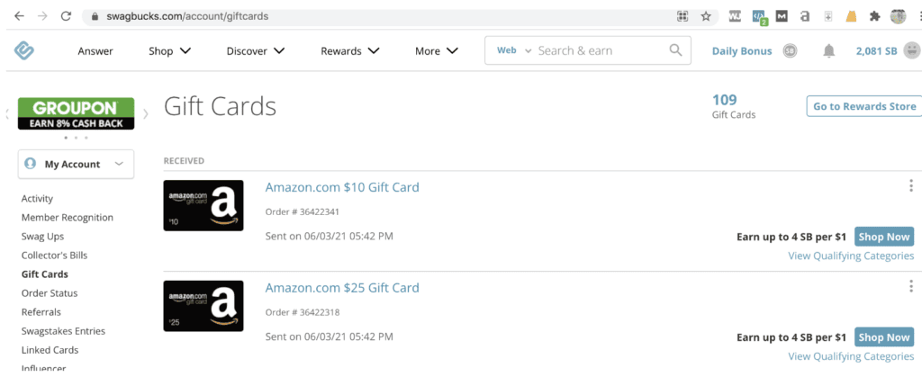Open options menu for $10 gift card
The image size is (922, 377).
pos(912,186)
